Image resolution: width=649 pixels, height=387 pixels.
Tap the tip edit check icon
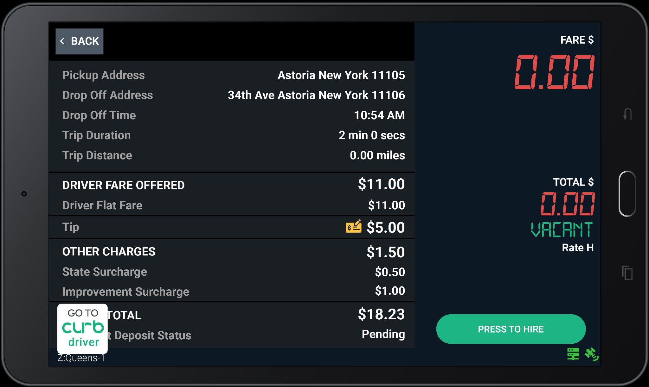(x=353, y=227)
